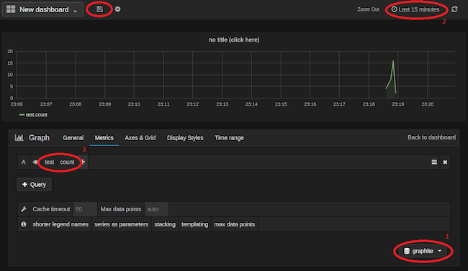The height and width of the screenshot is (271, 468).
Task: Click the test metric segment
Action: coord(49,162)
